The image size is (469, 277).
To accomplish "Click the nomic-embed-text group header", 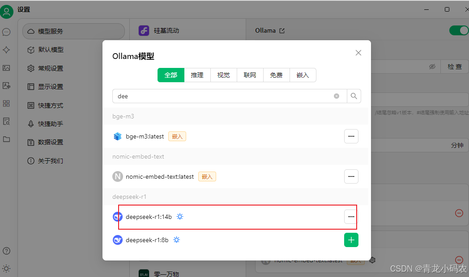I will [235, 156].
